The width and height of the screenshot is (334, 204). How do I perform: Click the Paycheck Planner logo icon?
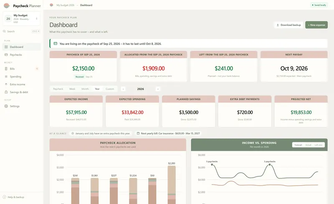tap(7, 6)
